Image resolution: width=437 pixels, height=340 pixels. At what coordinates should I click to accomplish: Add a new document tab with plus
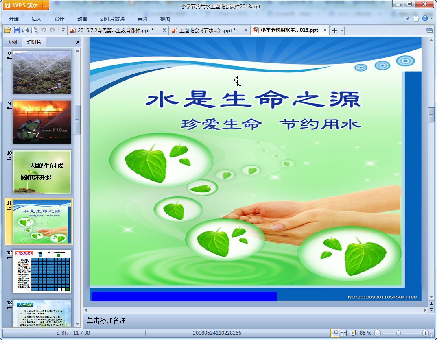pyautogui.click(x=335, y=31)
